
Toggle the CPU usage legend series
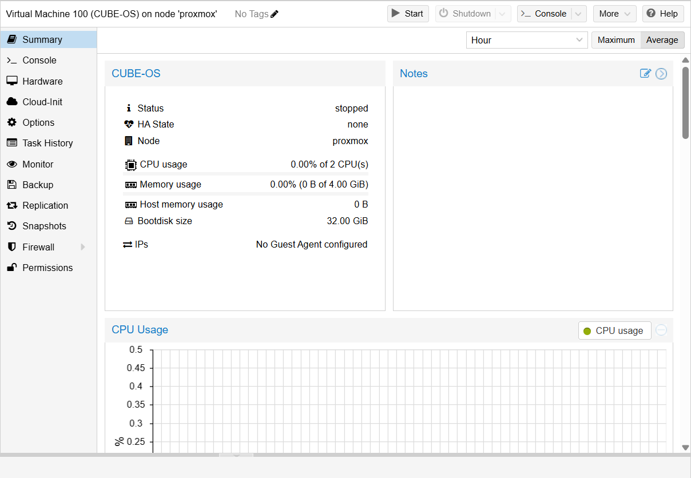pos(614,330)
